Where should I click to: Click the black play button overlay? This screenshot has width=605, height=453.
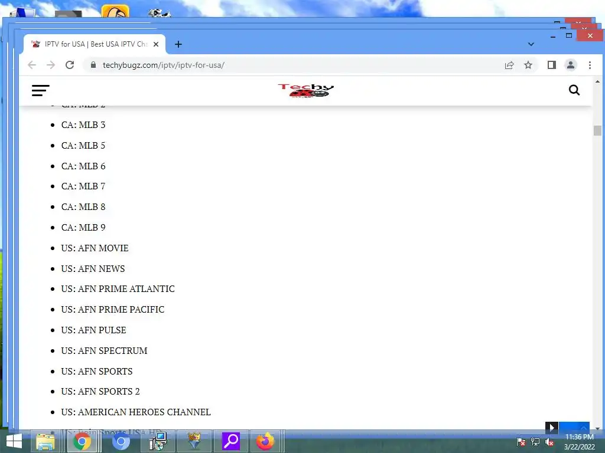(552, 428)
